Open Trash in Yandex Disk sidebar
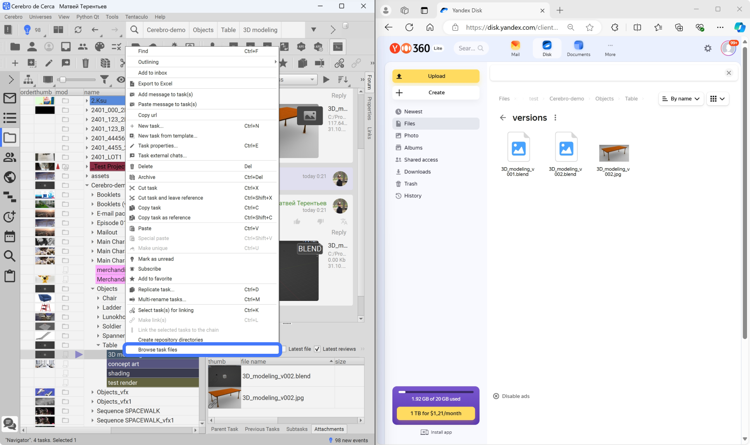Viewport: 750px width, 445px height. point(410,184)
